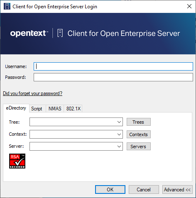This screenshot has height=198, width=196.
Task: Click the 'Context:' label
Action: point(18,134)
